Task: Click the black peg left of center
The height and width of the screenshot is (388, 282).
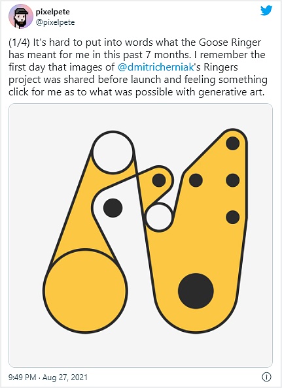Action: [113, 208]
